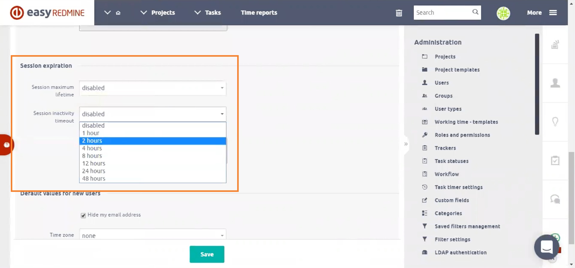Screen dimensions: 575x268
Task: Open Session maximum lifetime dropdown
Action: click(153, 88)
